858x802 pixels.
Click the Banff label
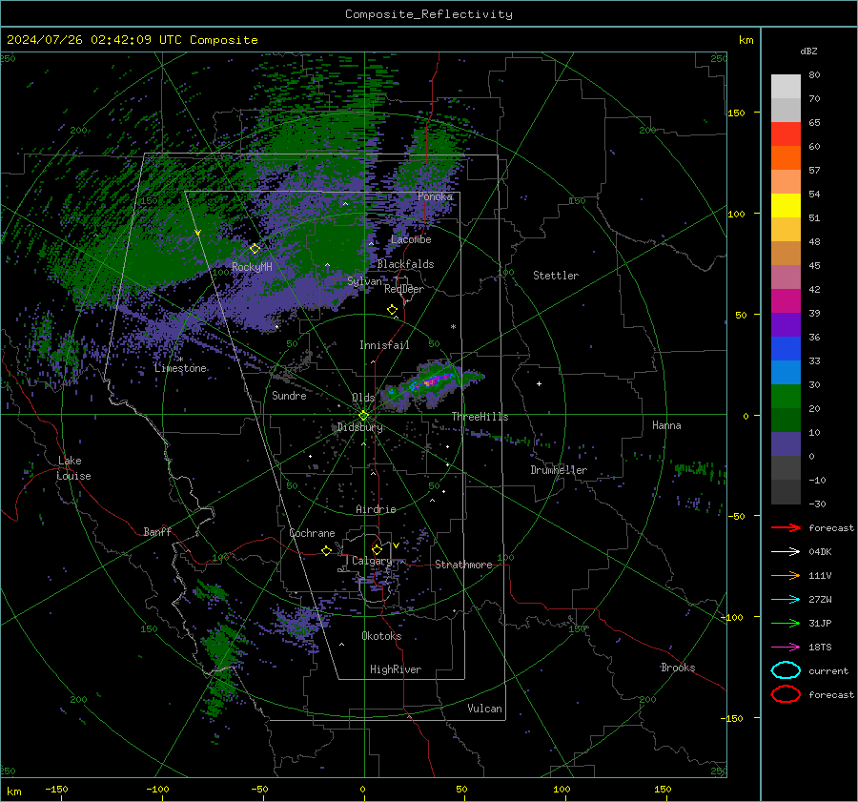[157, 532]
